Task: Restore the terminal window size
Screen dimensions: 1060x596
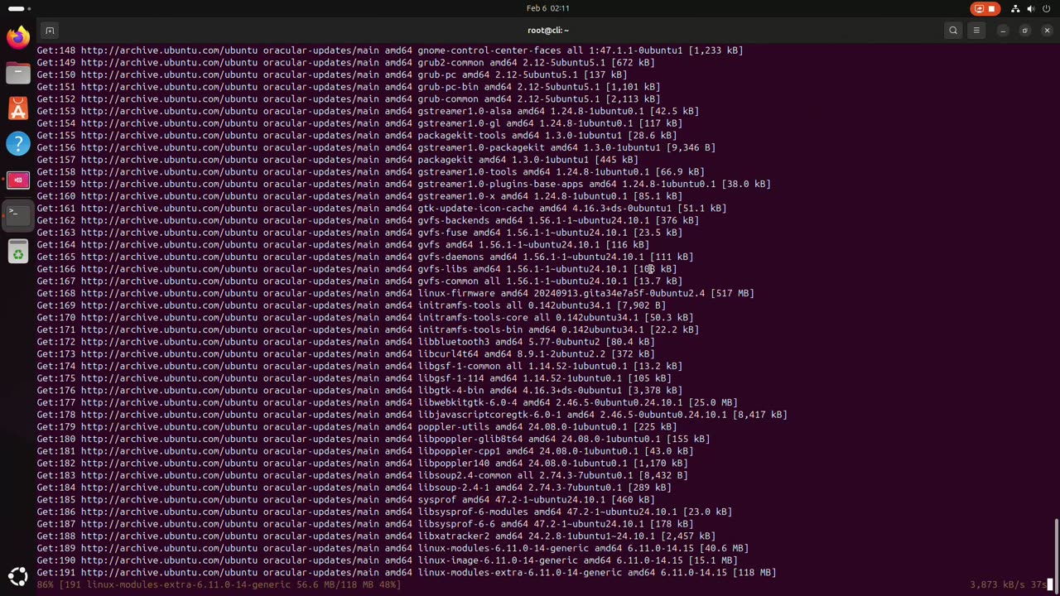Action: click(x=1024, y=31)
